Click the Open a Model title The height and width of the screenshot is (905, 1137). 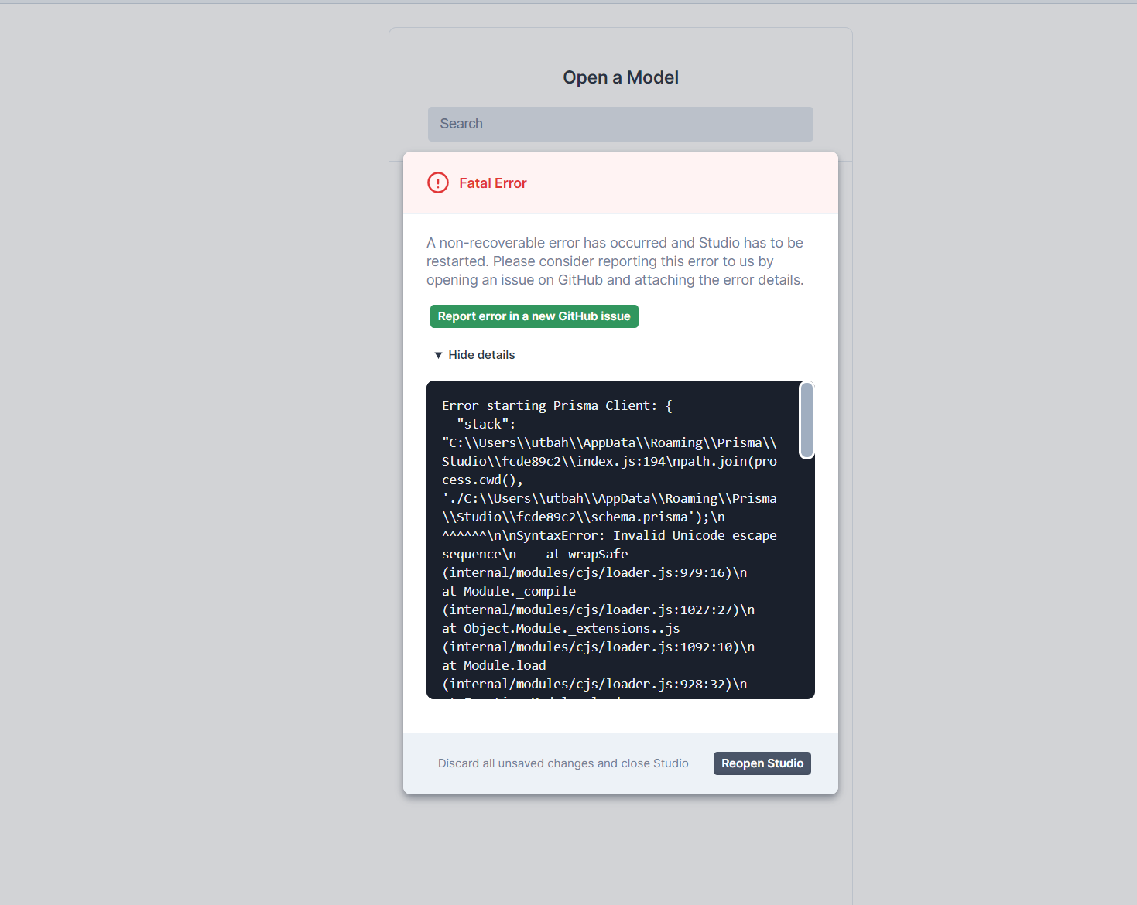[x=620, y=77]
